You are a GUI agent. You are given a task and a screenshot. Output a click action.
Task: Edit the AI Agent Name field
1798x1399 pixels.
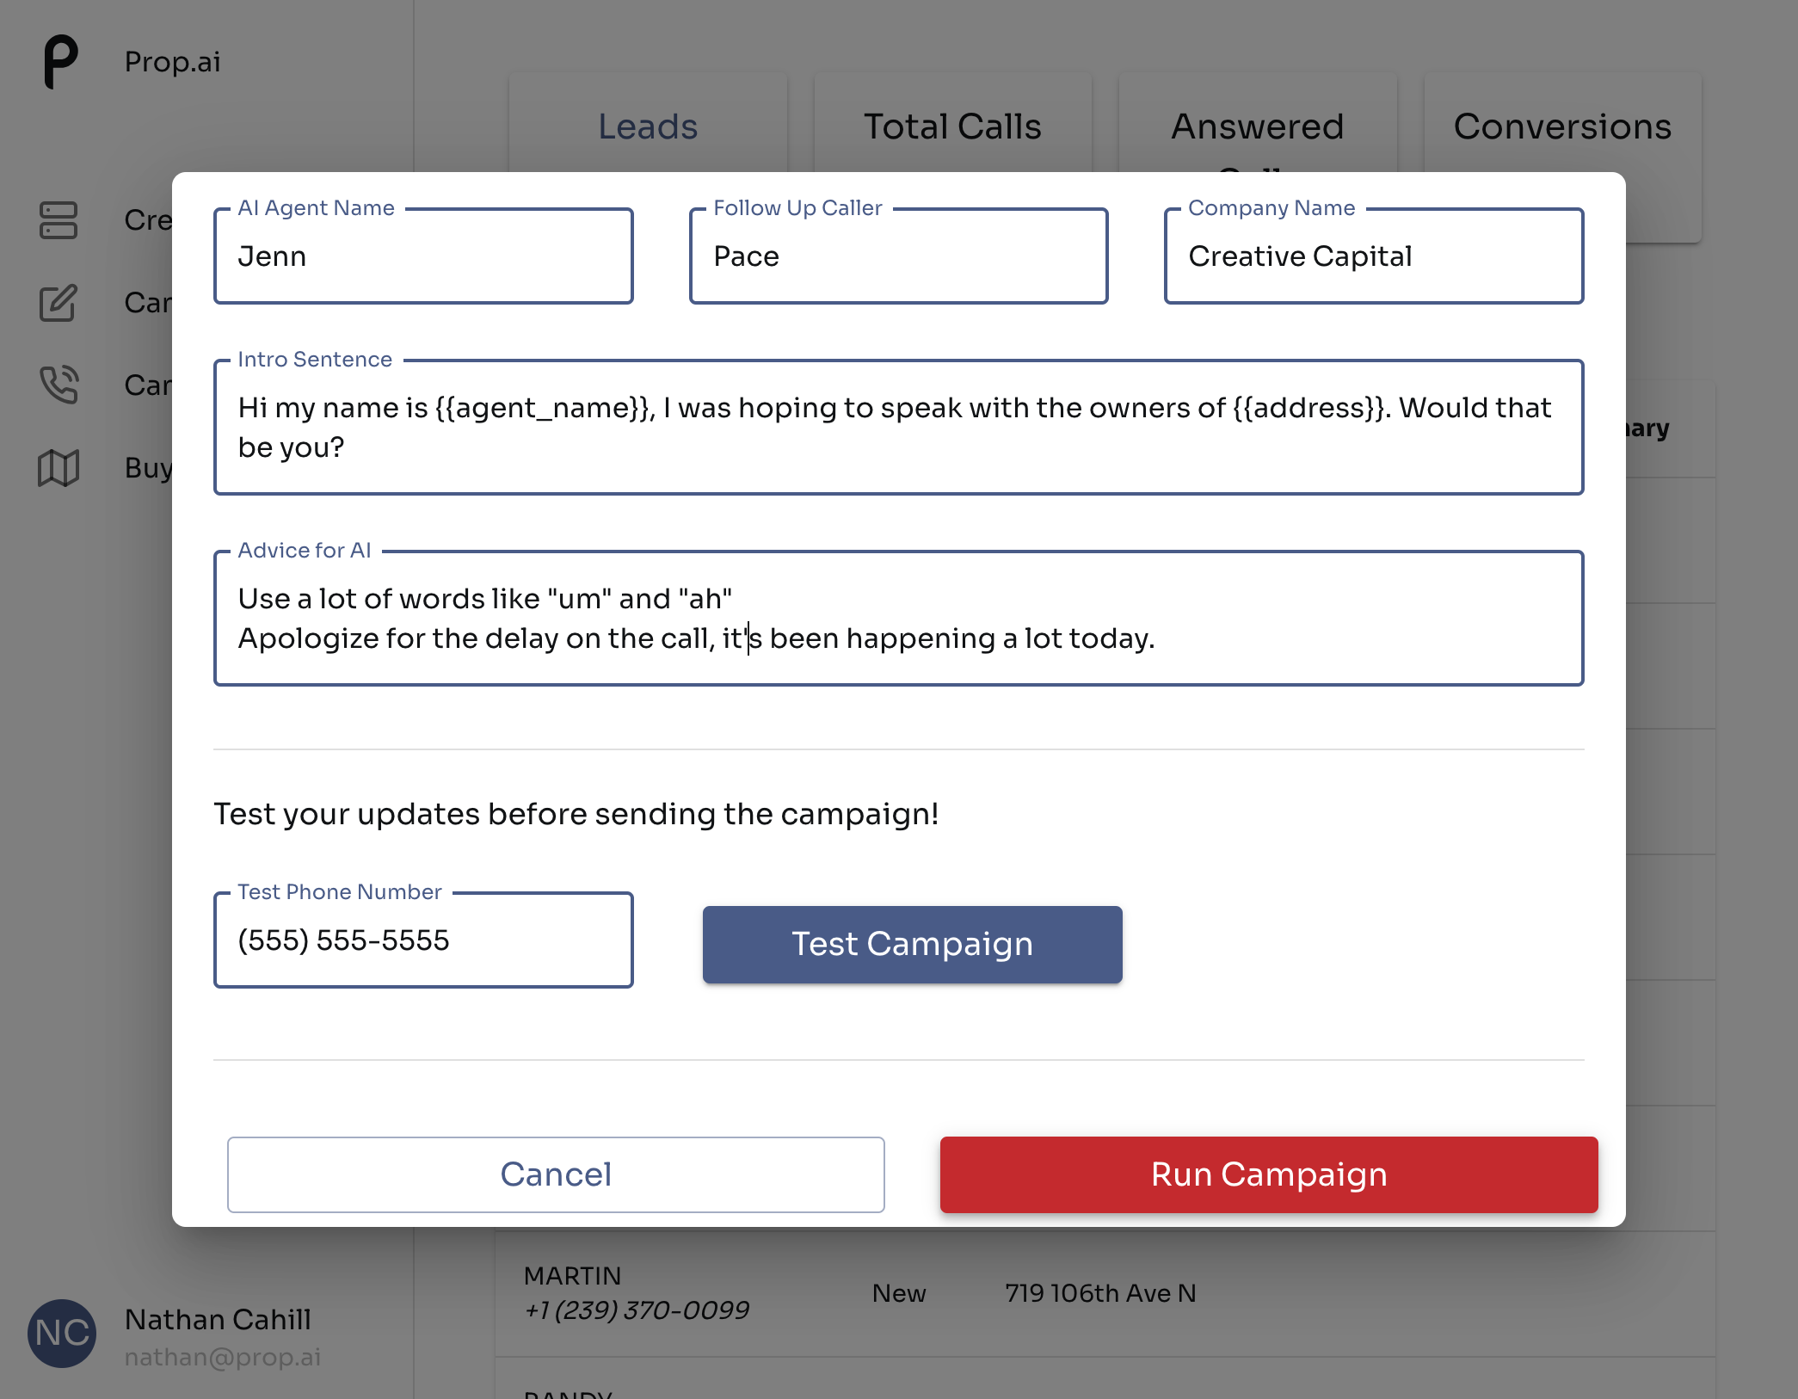tap(423, 256)
